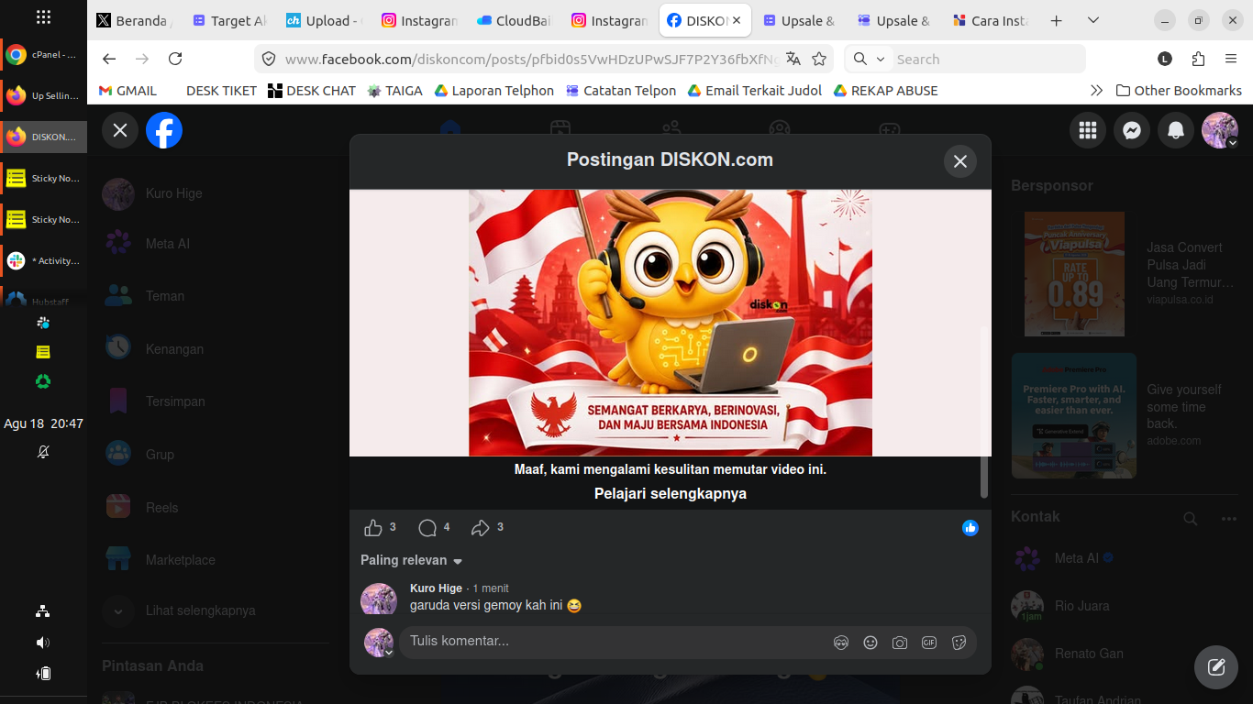This screenshot has width=1253, height=704.
Task: Open the first Sticky Notes dock item
Action: coord(44,179)
